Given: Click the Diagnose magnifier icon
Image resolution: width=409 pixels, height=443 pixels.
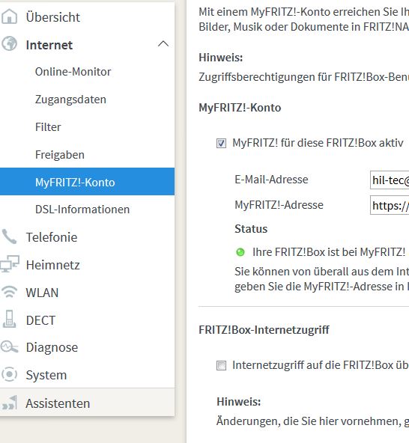Looking at the screenshot, I should (9, 347).
